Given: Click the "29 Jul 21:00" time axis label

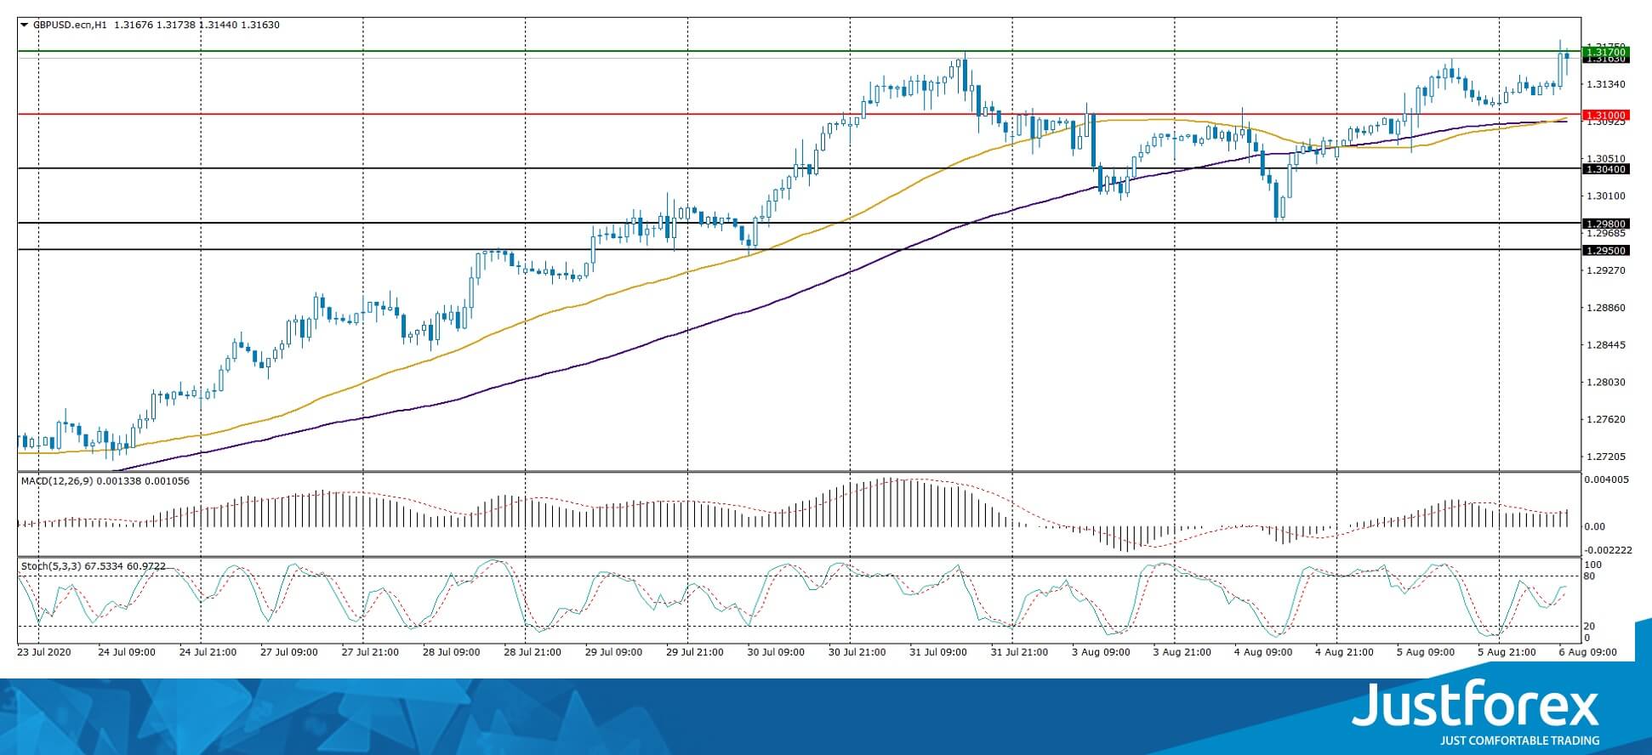Looking at the screenshot, I should pyautogui.click(x=695, y=653).
